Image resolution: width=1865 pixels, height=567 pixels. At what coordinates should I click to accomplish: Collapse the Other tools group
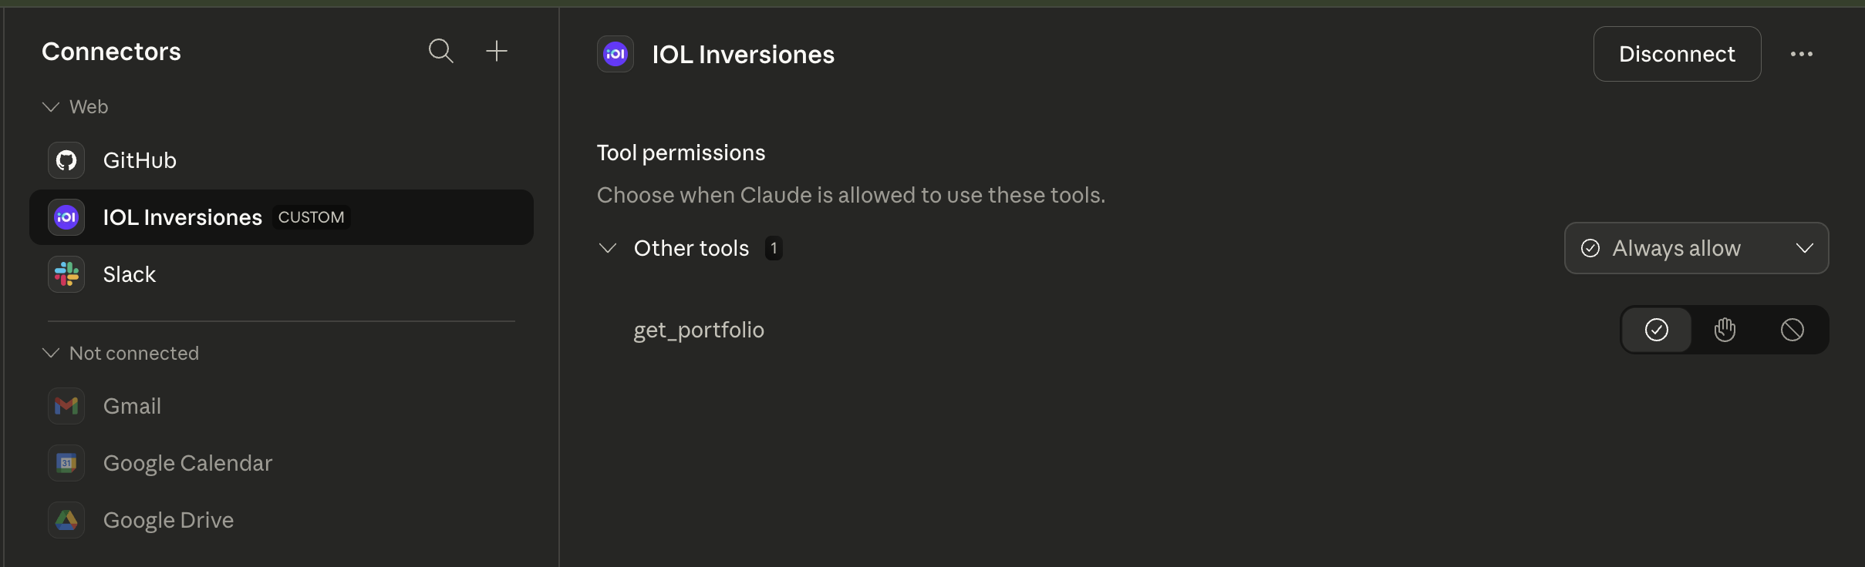(608, 248)
